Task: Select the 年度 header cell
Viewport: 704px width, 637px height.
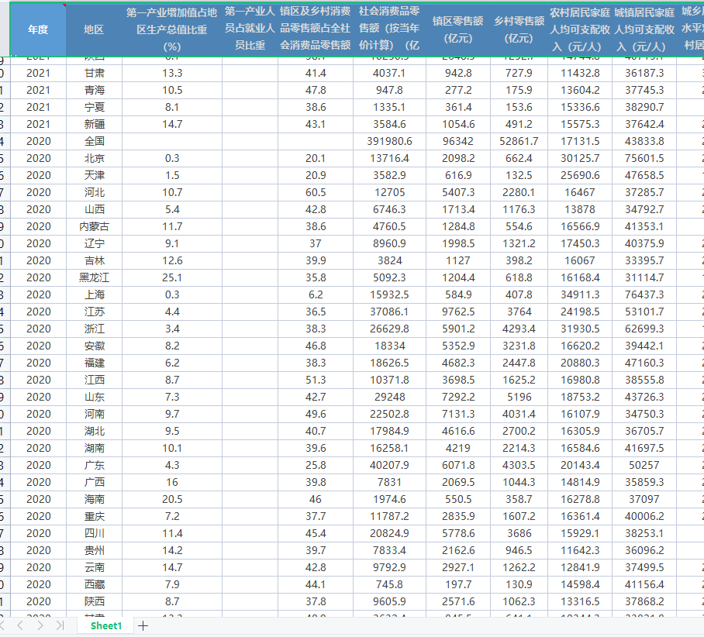Action: [x=38, y=29]
